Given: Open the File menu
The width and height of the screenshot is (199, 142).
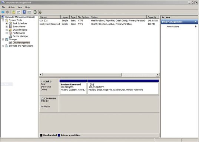Looking at the screenshot, I should tap(4, 7).
